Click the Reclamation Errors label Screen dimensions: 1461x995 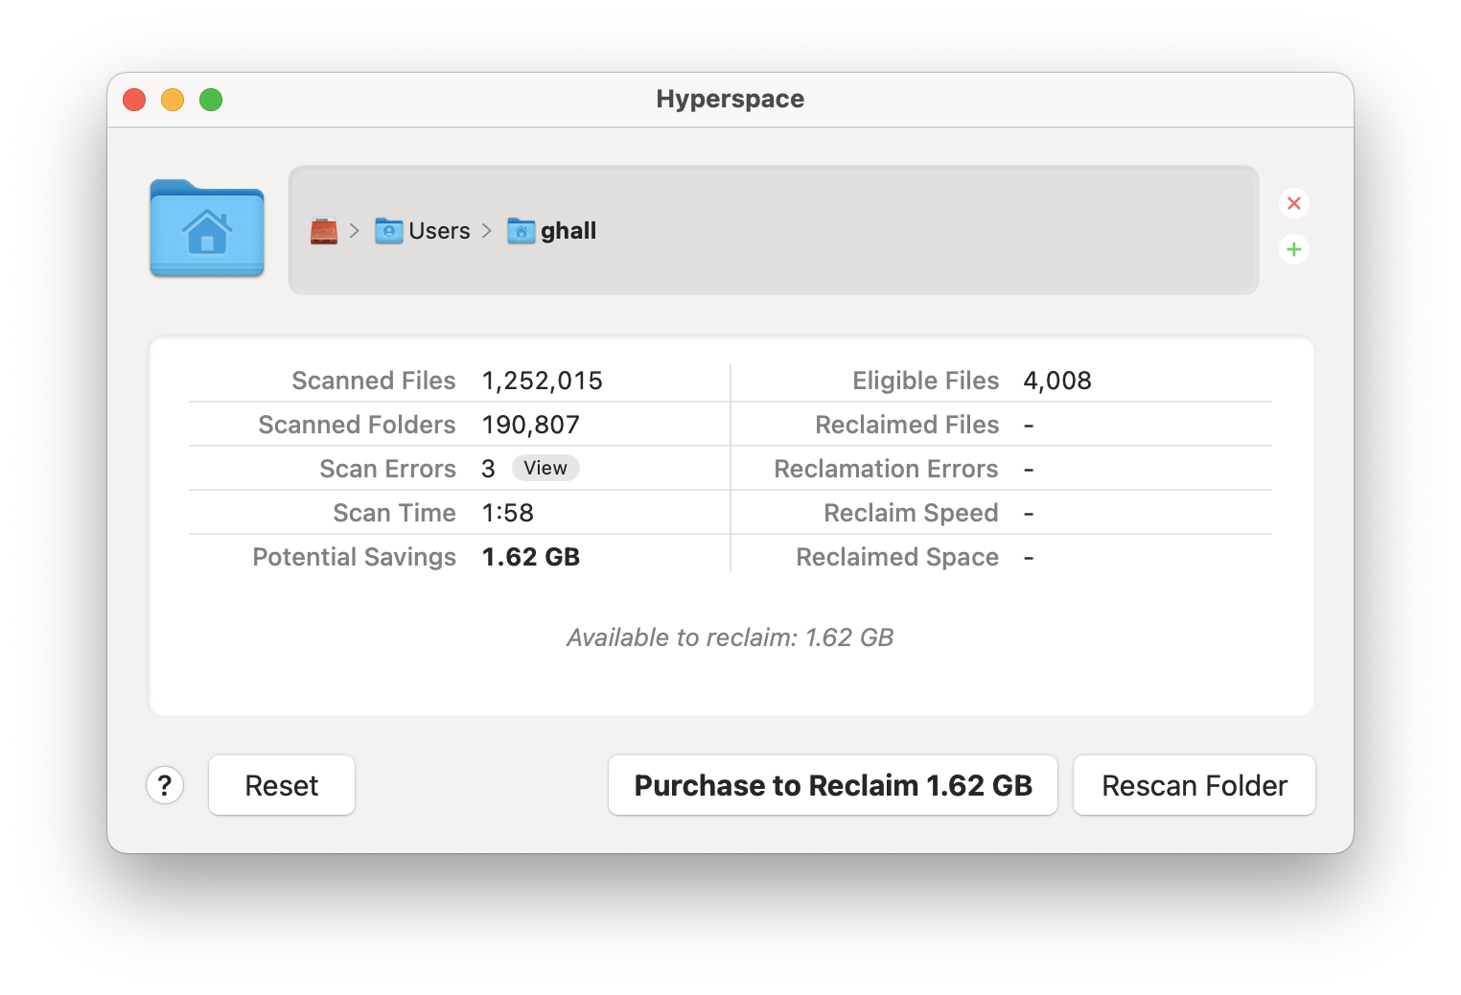[887, 469]
